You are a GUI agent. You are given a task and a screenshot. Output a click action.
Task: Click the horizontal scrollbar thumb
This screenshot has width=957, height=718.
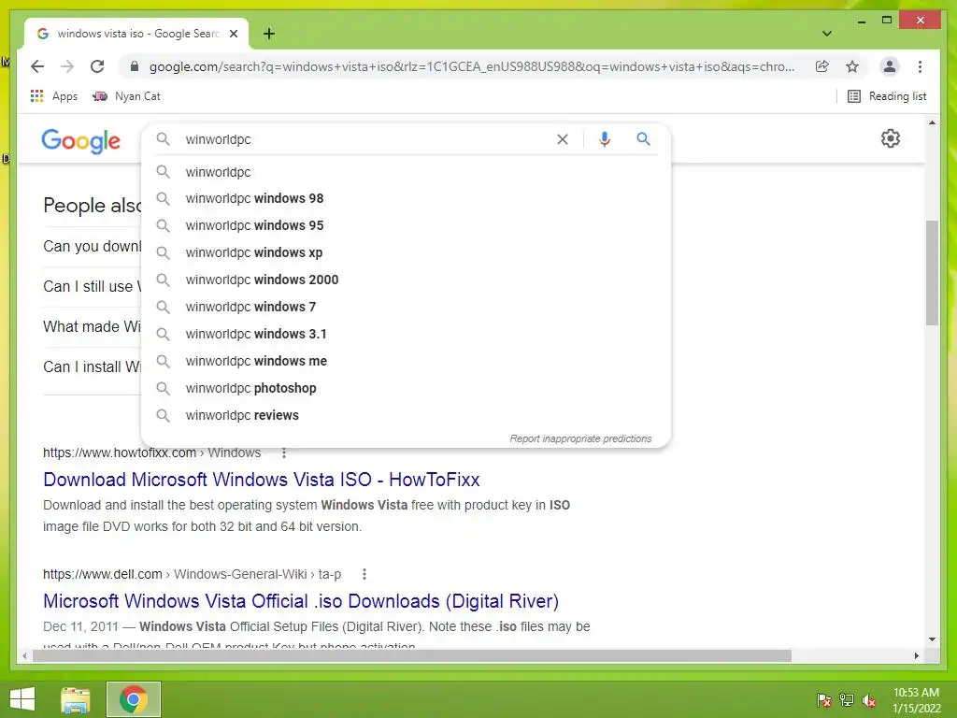(412, 655)
